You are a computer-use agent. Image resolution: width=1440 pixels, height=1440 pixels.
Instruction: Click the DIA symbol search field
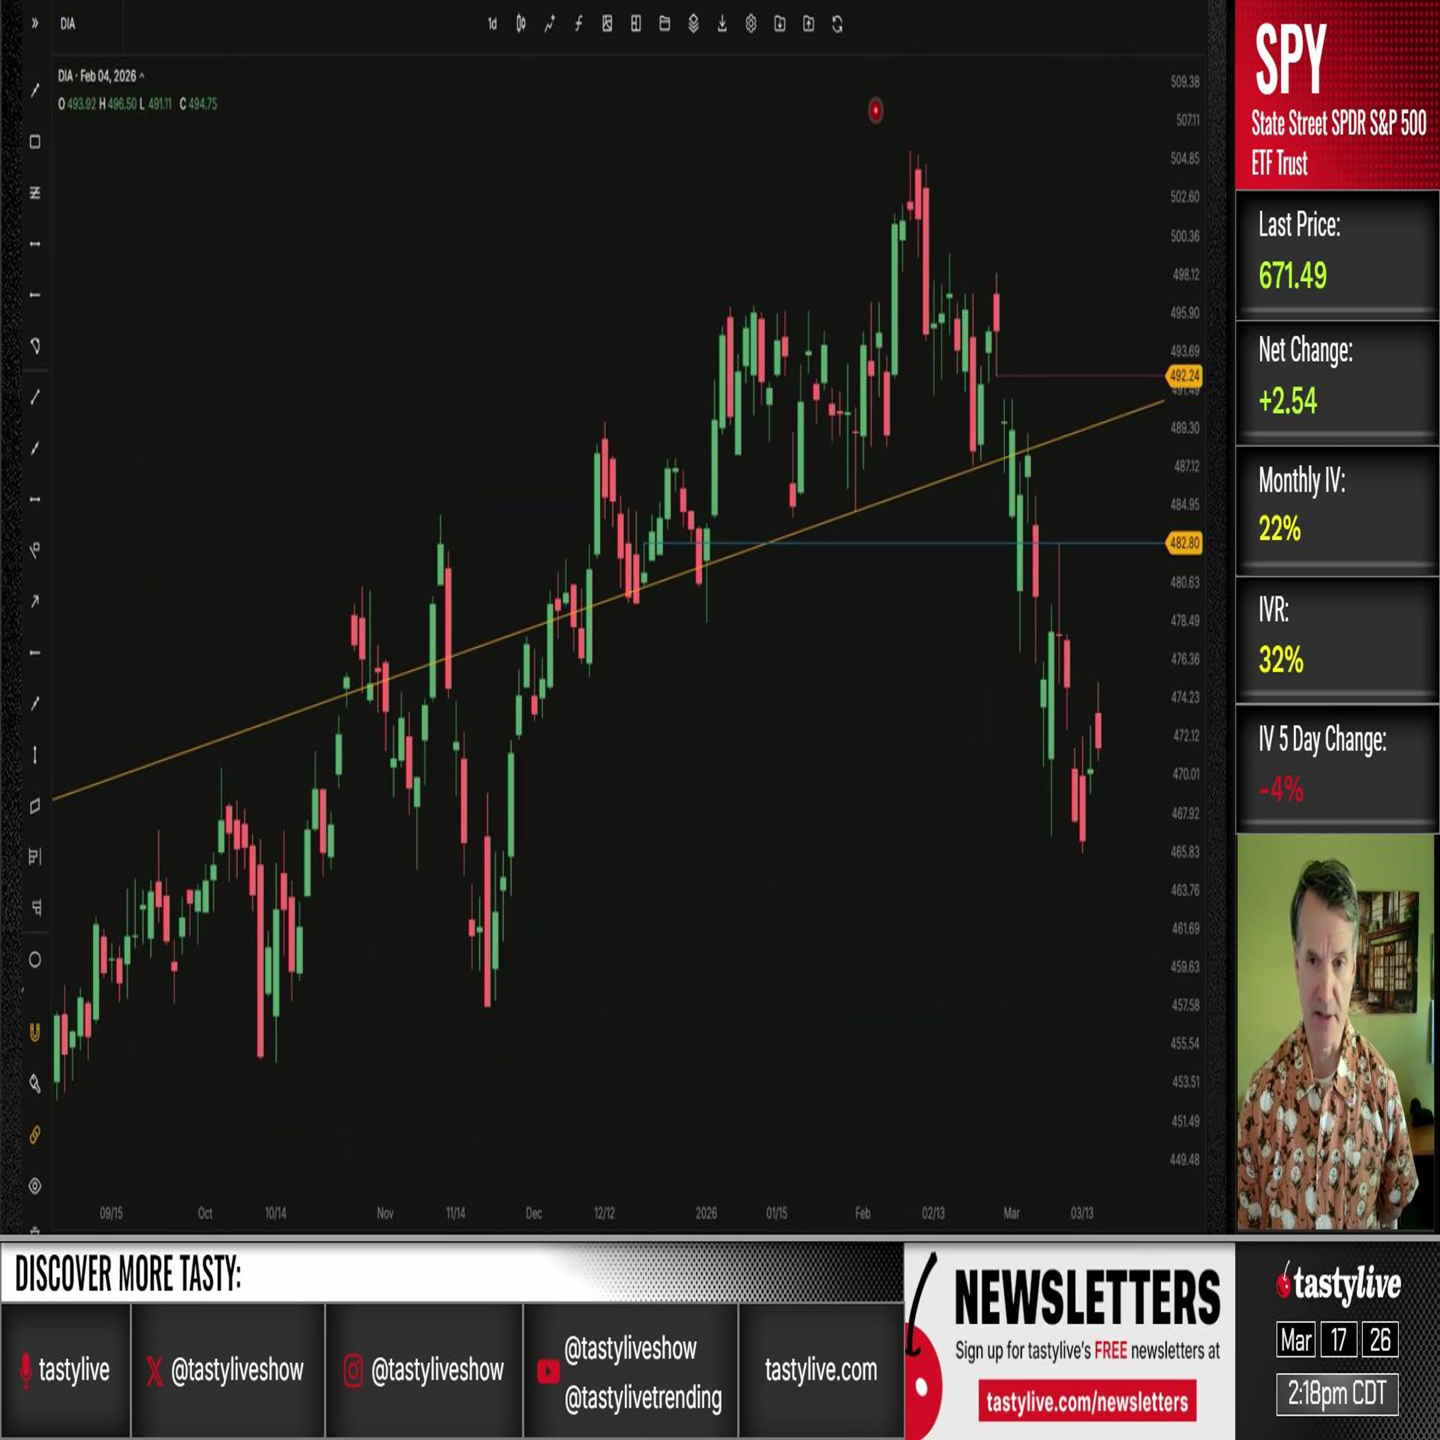[x=88, y=24]
